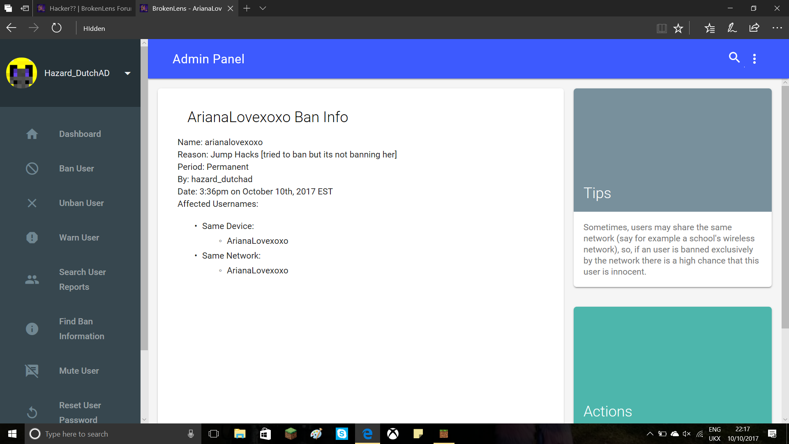Open the browser settings ellipsis menu
789x444 pixels.
777,28
